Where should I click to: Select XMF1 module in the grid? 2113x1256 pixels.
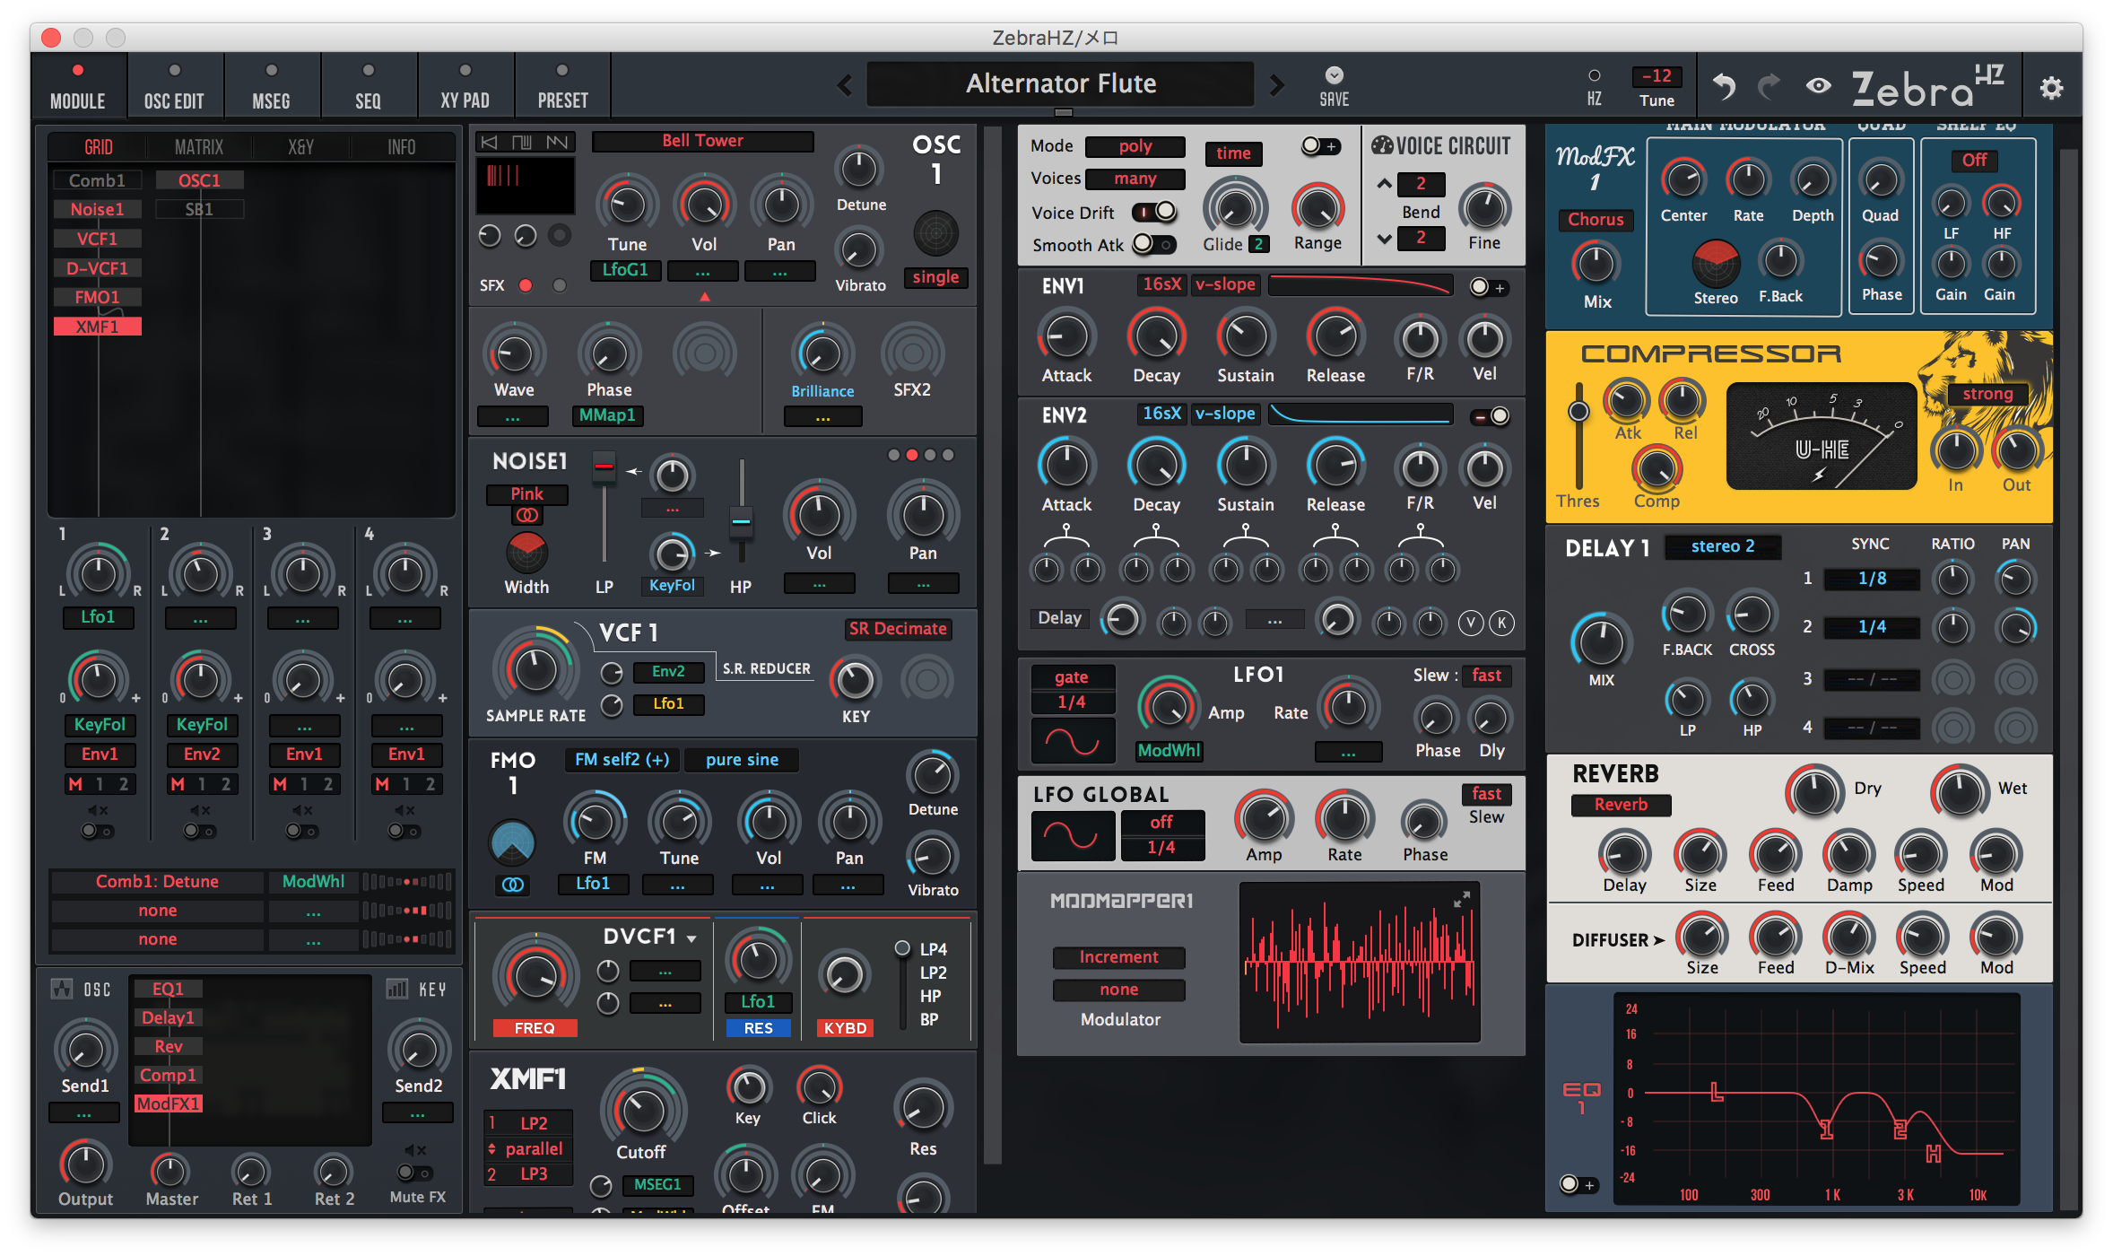tap(97, 327)
